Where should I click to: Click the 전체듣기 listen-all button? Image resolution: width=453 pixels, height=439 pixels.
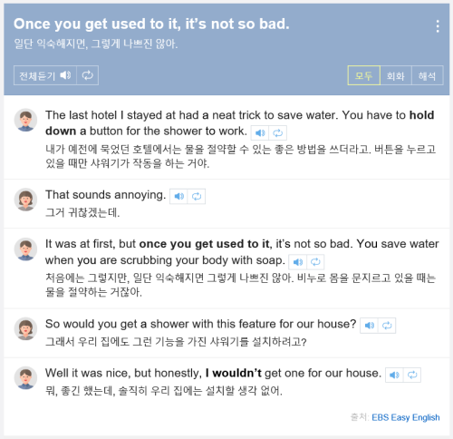[x=45, y=75]
